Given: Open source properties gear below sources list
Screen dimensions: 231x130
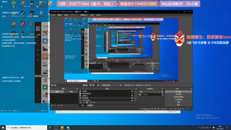Looking at the screenshot, I should coord(87,103).
